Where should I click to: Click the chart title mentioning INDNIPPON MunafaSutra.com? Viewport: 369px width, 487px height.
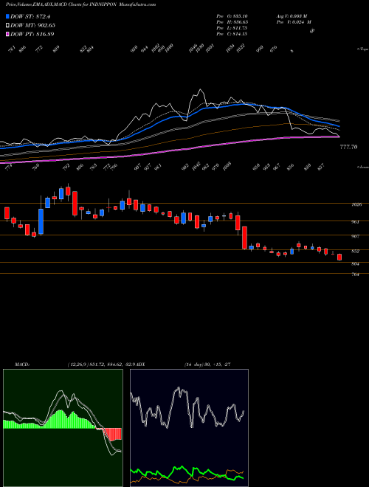[80, 4]
